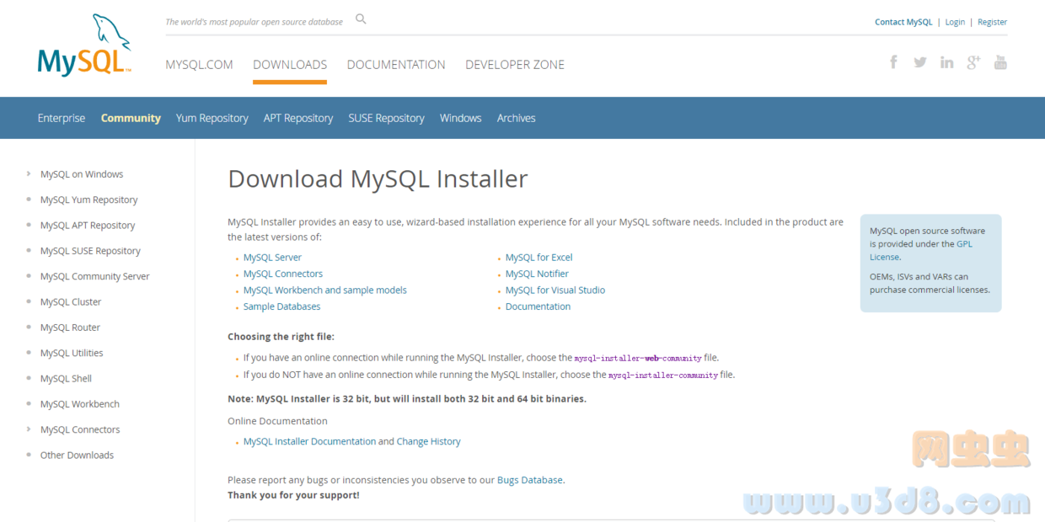
Task: Open MySQL Connectors in sidebar
Action: [80, 429]
